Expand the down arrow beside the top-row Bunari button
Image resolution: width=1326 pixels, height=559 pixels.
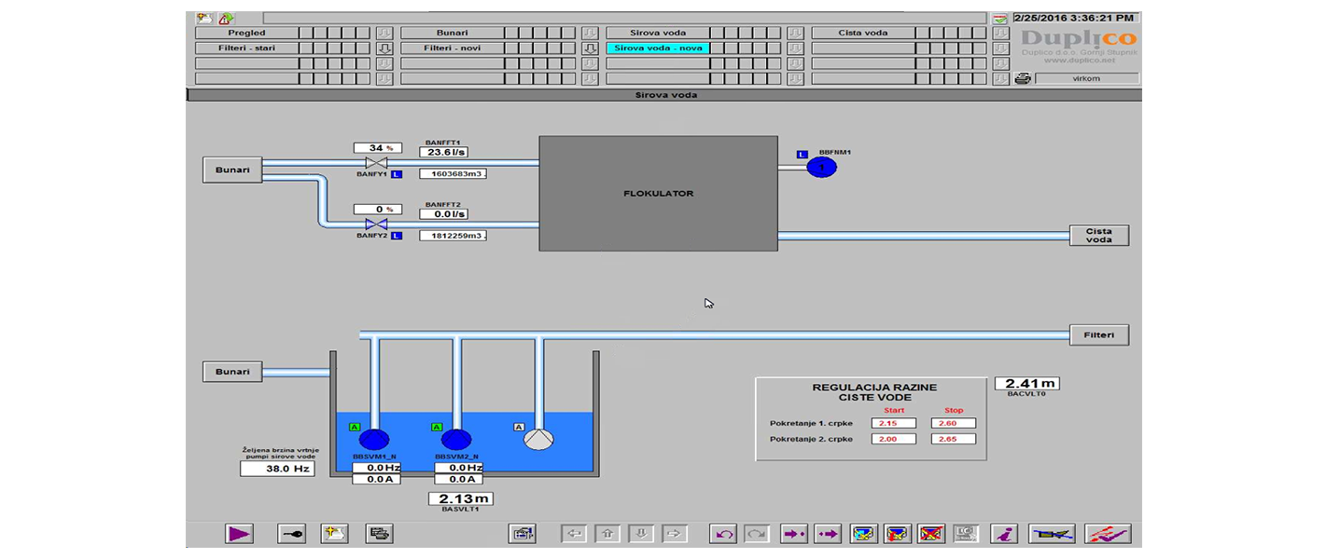click(x=590, y=33)
